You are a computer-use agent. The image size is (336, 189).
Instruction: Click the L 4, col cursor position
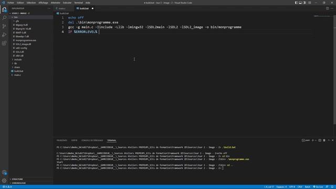(x=269, y=187)
